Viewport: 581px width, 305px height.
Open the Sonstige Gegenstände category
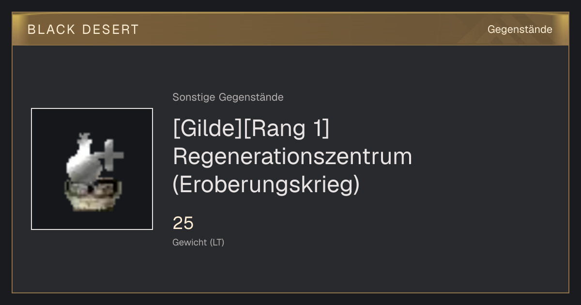click(x=228, y=97)
